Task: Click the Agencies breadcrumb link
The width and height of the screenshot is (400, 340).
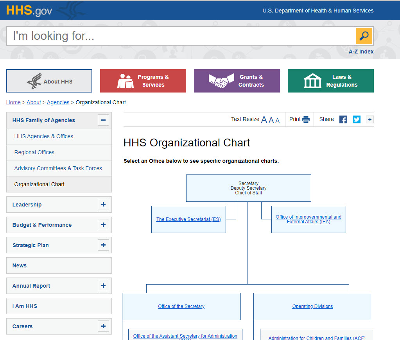Action: 58,102
